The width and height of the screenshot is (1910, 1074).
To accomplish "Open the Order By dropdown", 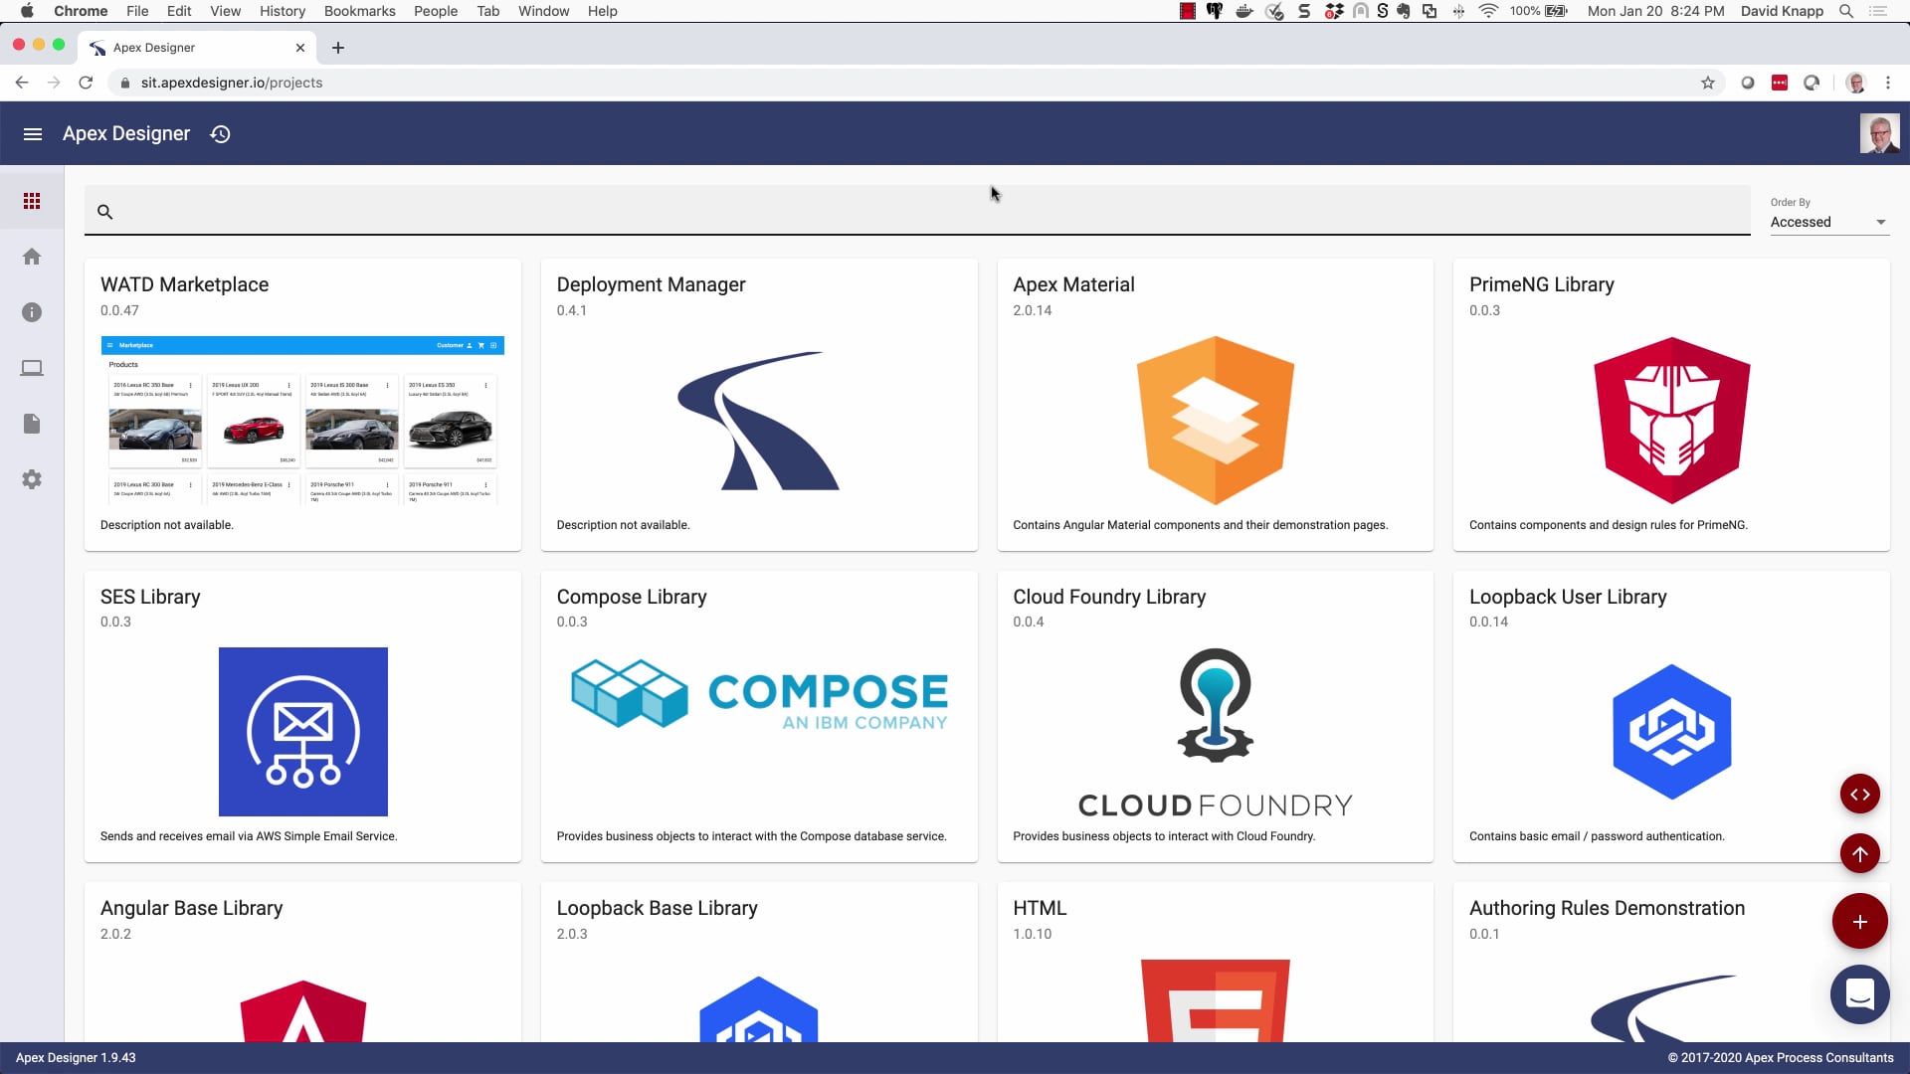I will click(x=1827, y=221).
